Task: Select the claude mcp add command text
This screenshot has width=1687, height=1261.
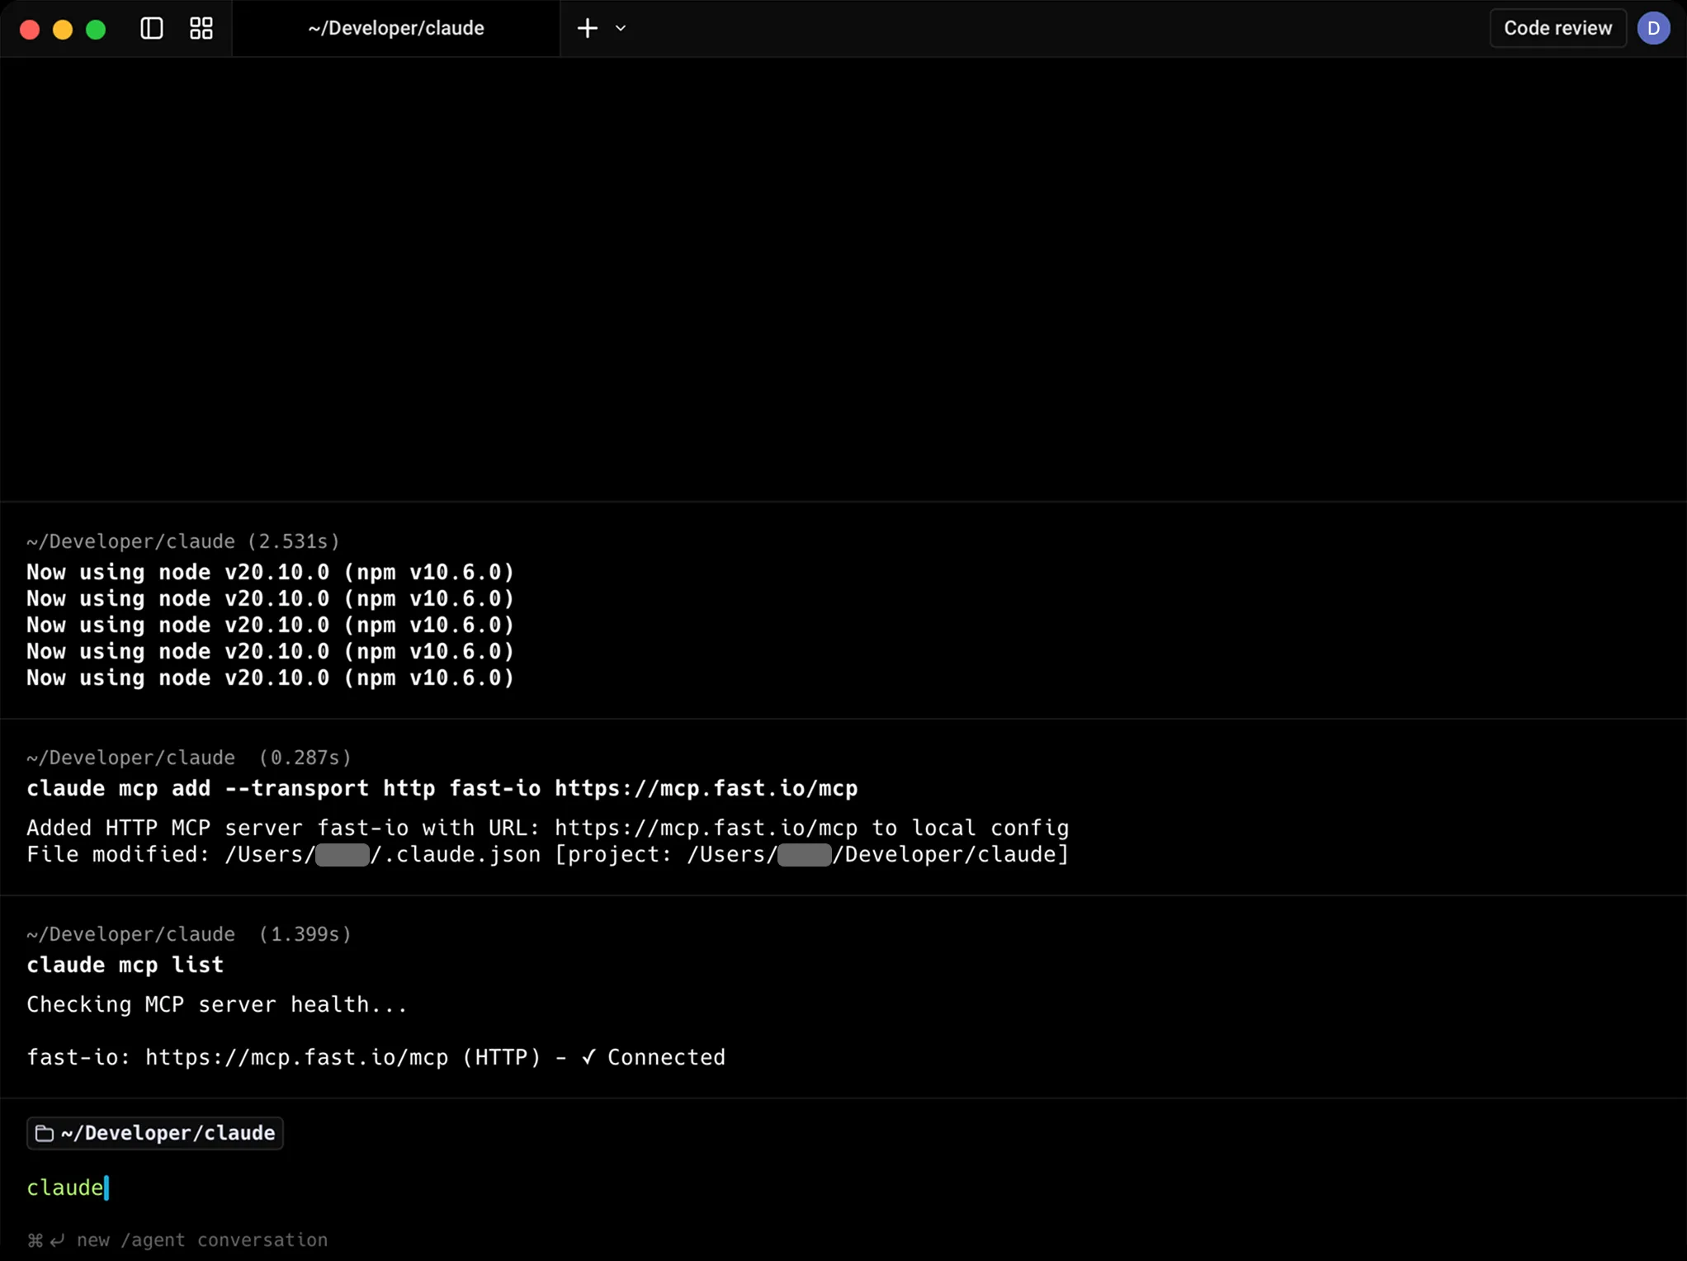Action: click(x=442, y=788)
